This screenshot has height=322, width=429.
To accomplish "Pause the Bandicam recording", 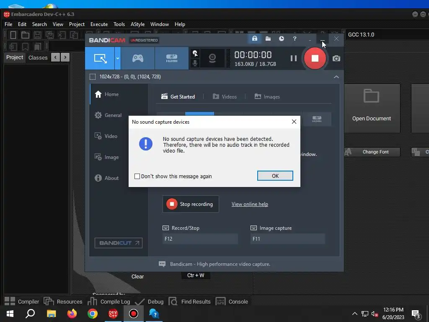I will (x=294, y=58).
